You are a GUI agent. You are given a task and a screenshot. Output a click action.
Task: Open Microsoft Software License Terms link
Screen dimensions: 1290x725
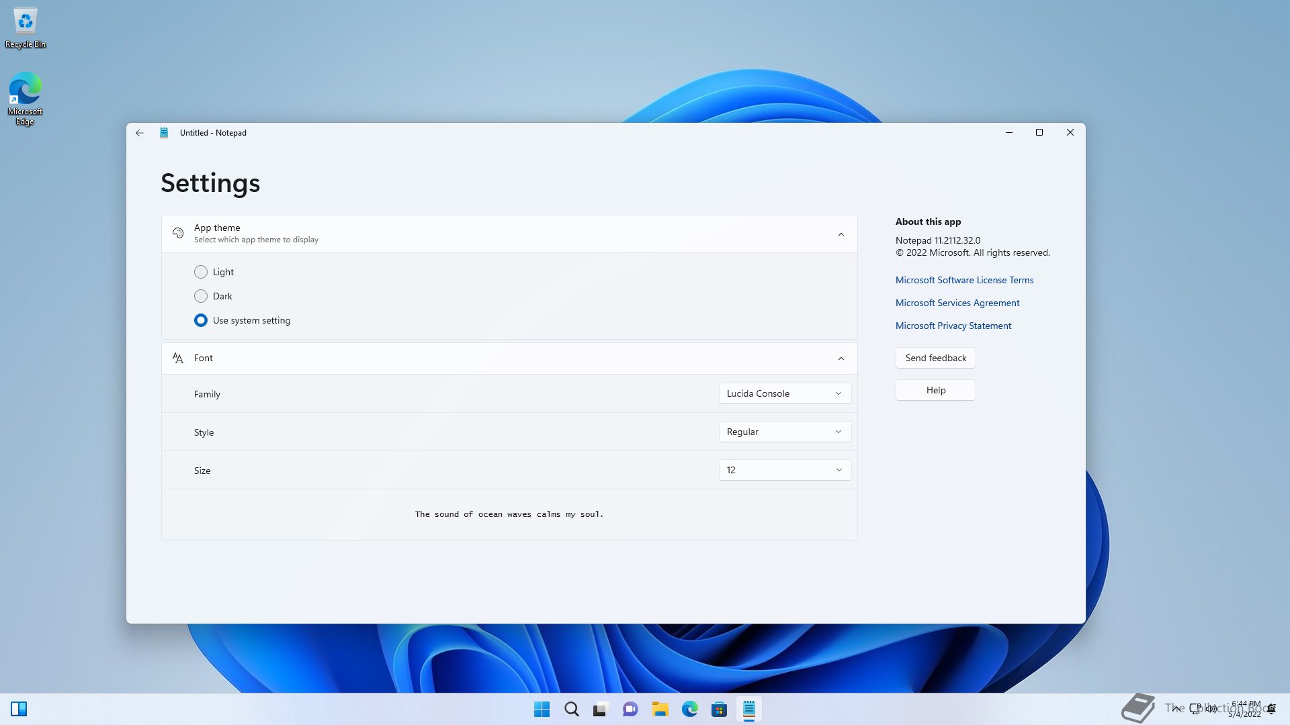click(964, 280)
